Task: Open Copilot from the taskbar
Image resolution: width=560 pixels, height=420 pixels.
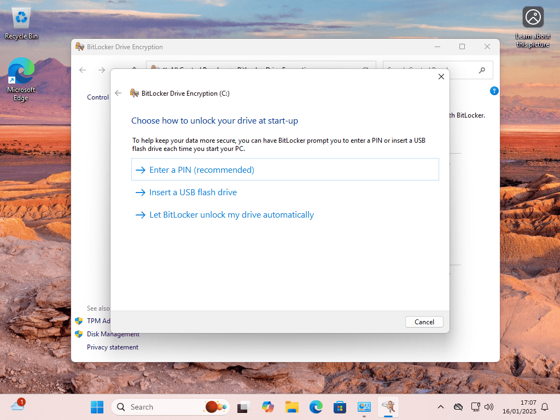Action: point(267,407)
